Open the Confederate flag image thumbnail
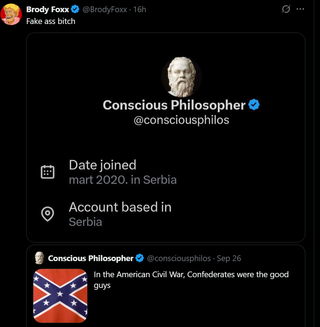Viewport: 320px width, 327px height. 60,296
